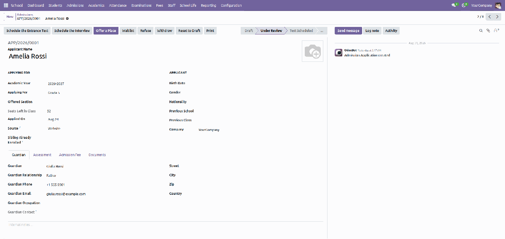
Task: Click the Internal notes text area
Action: click(166, 225)
